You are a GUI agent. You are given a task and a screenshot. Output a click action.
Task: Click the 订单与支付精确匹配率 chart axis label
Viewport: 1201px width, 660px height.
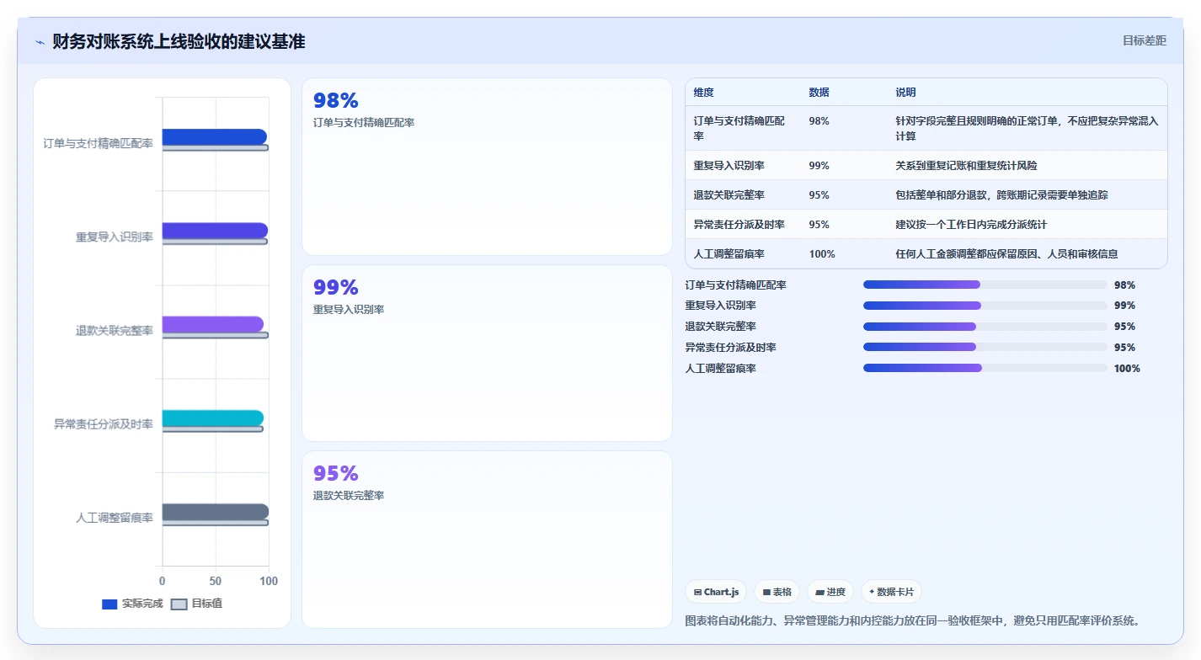[x=98, y=144]
